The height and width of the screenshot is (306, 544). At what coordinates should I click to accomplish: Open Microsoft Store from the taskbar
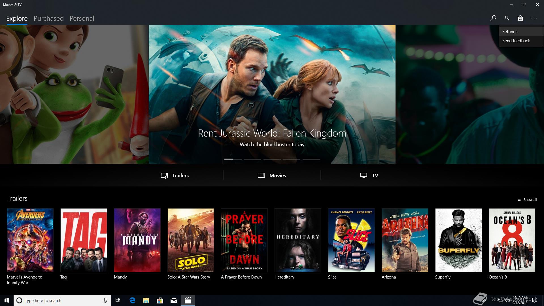[160, 300]
